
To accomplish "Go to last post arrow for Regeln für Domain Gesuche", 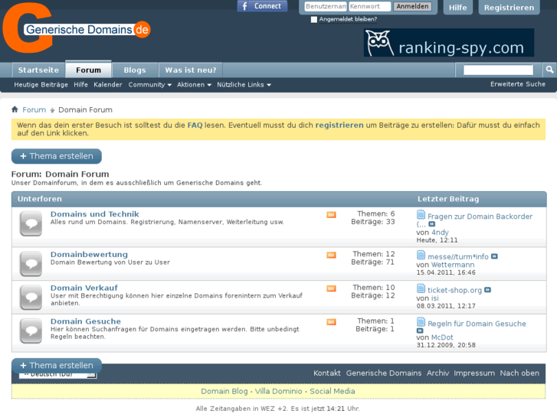I will 420,331.
